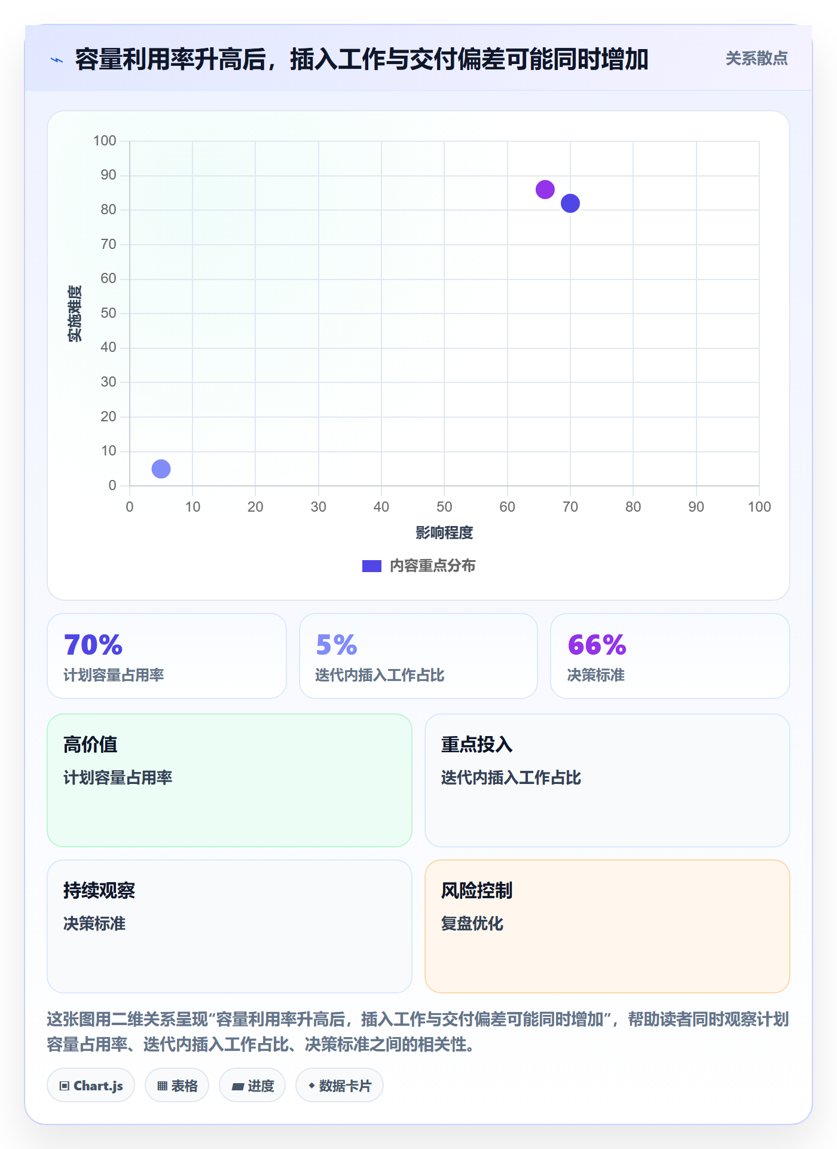
Task: Click 复盘优化 text in 风险控制 card
Action: [472, 923]
